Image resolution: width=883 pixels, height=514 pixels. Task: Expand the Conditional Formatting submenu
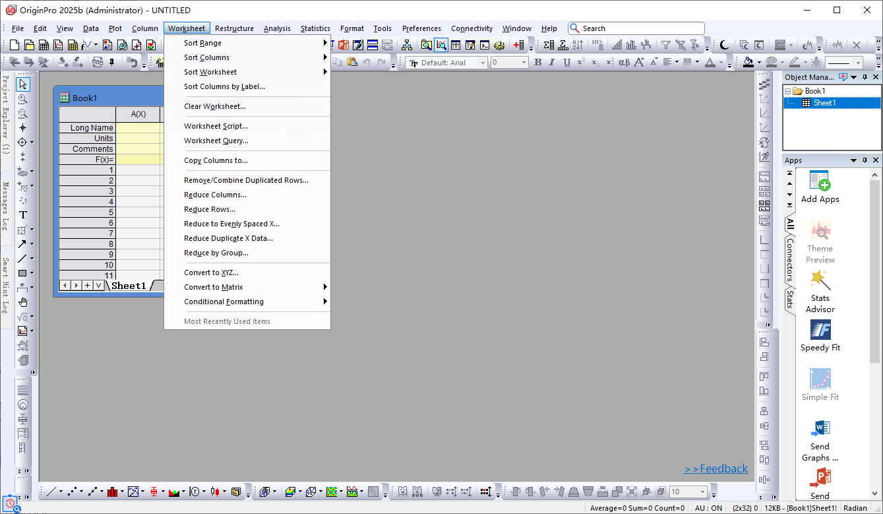[247, 302]
